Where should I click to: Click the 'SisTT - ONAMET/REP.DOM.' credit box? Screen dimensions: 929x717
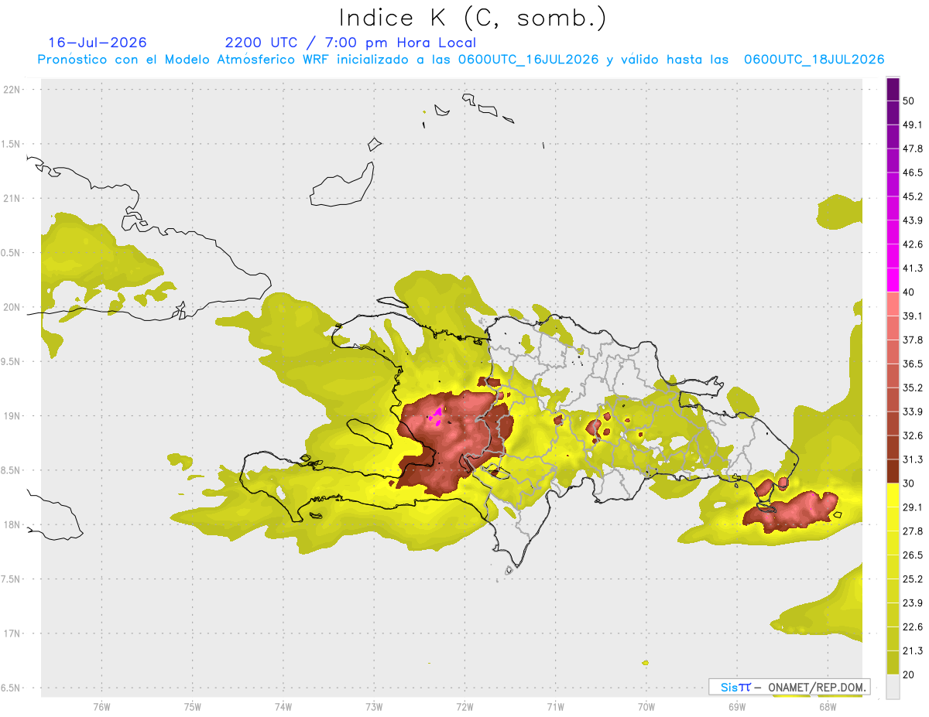[790, 687]
